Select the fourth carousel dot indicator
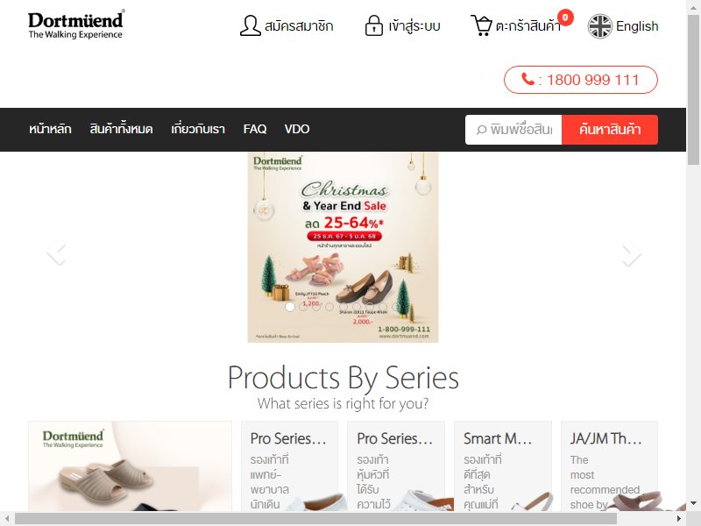 click(329, 307)
